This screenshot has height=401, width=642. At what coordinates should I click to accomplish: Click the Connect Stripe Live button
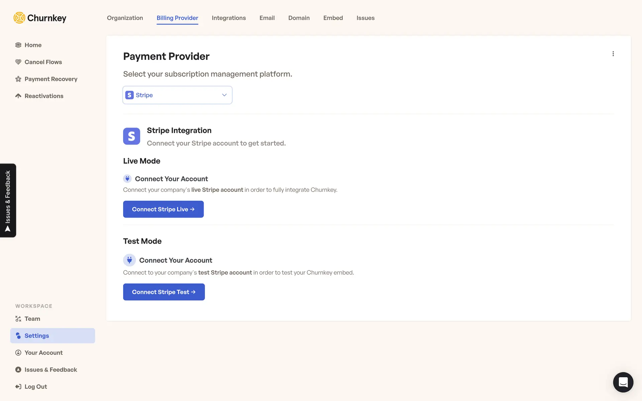pyautogui.click(x=163, y=209)
